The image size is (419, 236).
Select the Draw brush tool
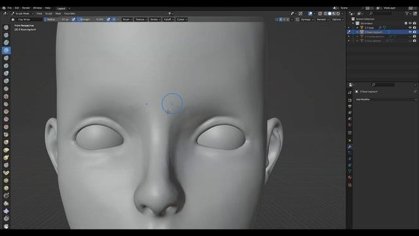point(6,28)
